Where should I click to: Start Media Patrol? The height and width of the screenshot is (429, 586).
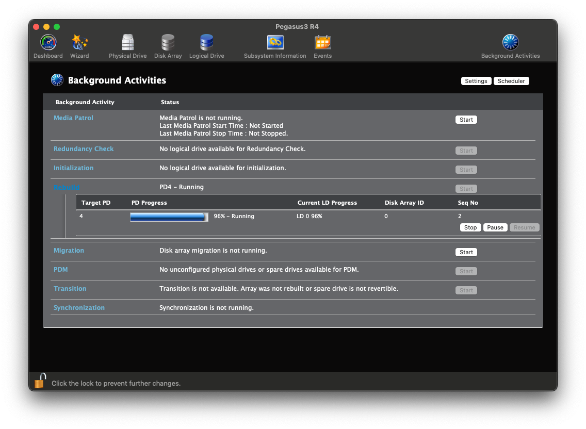pyautogui.click(x=466, y=120)
